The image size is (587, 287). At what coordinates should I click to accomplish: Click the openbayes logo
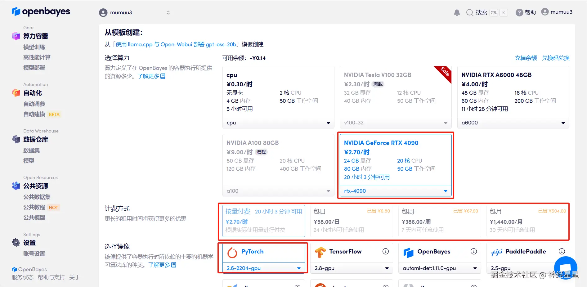(x=41, y=12)
